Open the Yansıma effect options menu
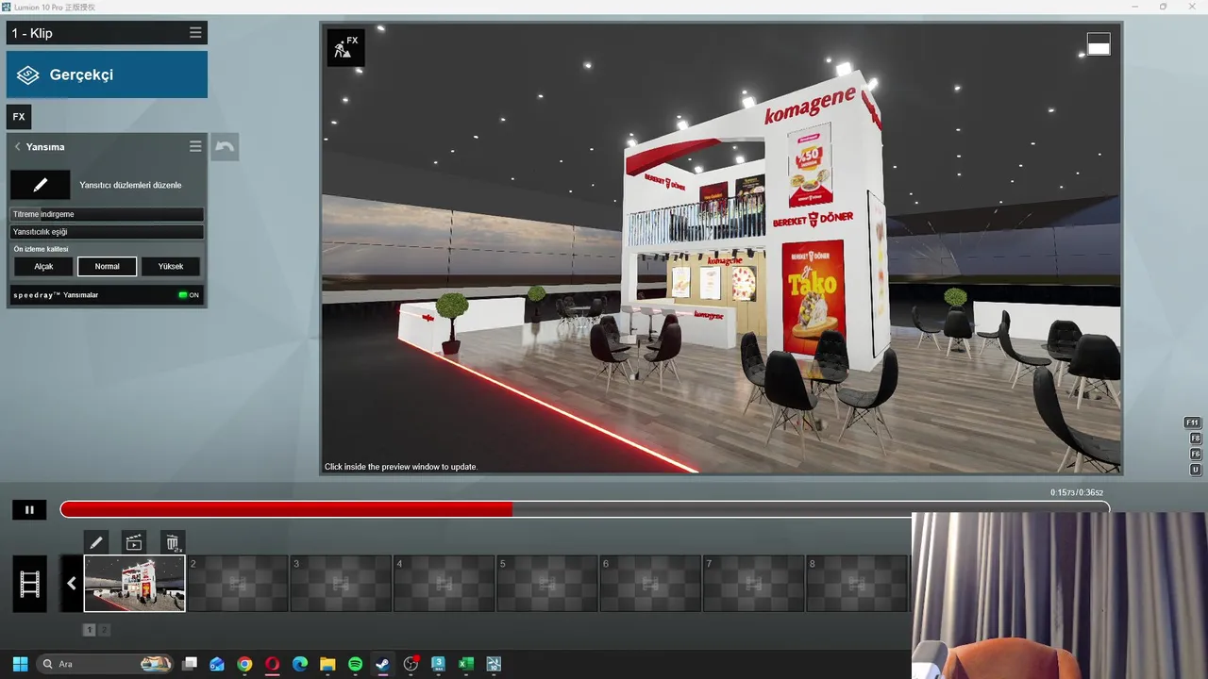Viewport: 1208px width, 679px height. pyautogui.click(x=195, y=147)
